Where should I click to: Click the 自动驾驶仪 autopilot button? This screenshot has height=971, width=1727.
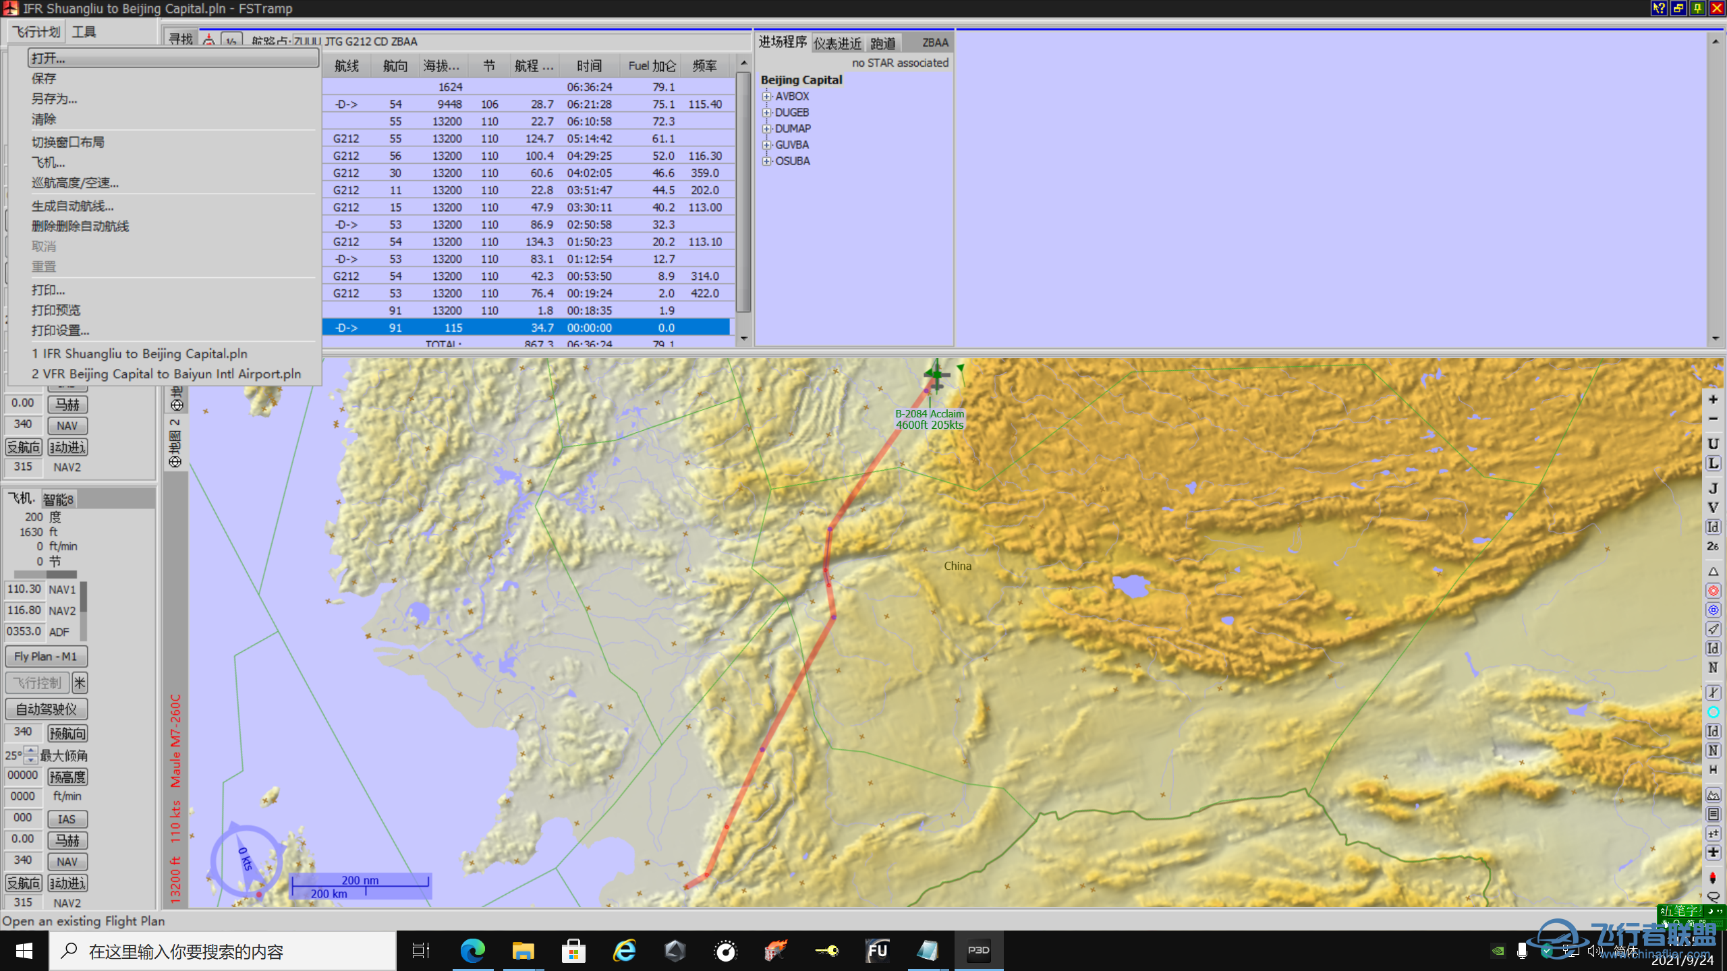46,709
